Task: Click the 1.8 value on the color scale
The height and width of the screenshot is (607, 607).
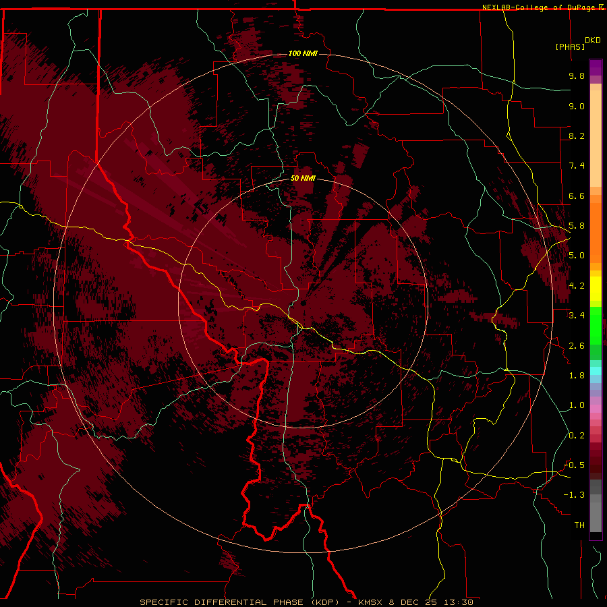Action: [577, 376]
